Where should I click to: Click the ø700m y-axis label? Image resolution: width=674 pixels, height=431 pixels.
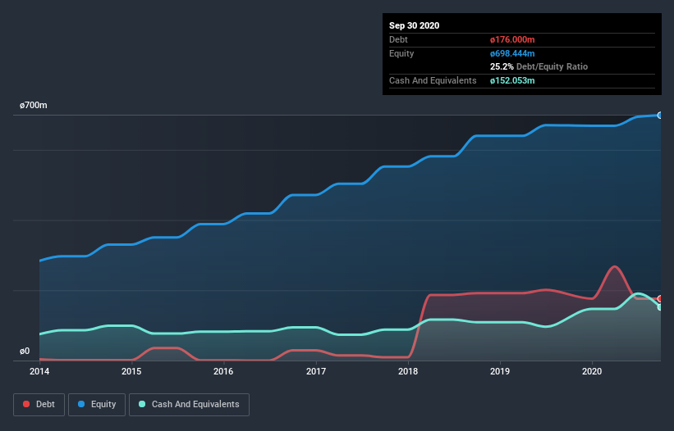click(34, 105)
